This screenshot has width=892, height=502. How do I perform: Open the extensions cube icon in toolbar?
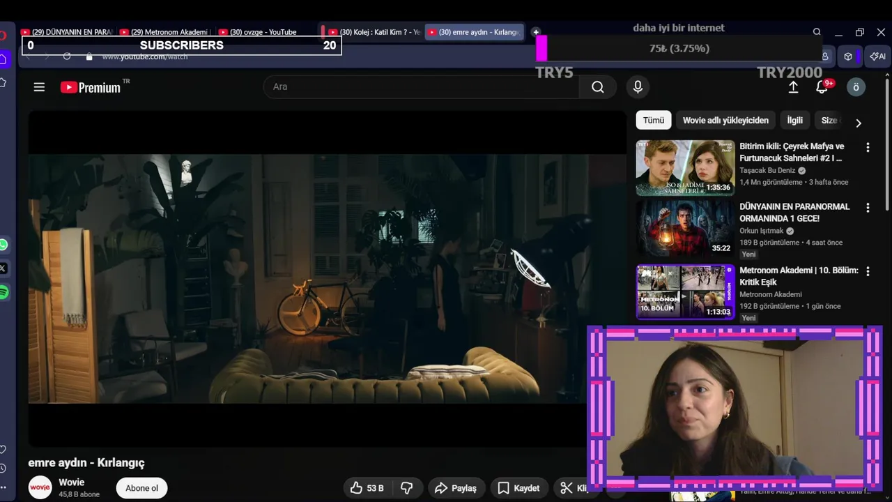click(x=848, y=56)
